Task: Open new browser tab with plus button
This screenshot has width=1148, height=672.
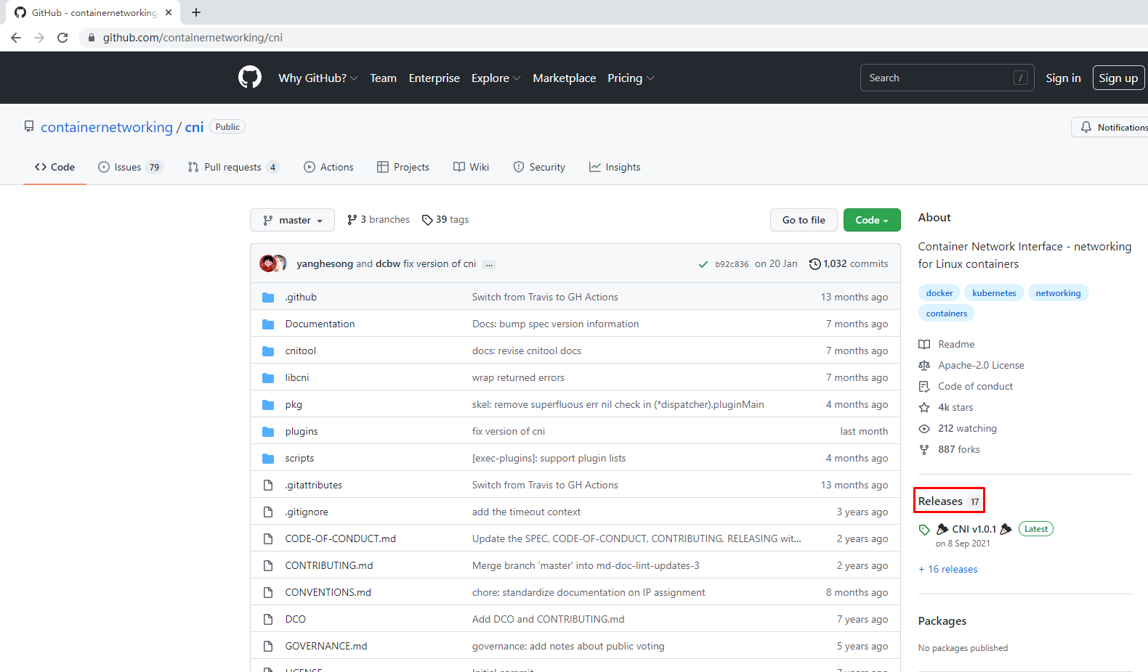Action: tap(196, 12)
